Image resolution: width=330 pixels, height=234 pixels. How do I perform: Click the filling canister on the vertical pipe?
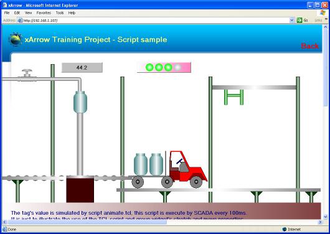click(80, 102)
